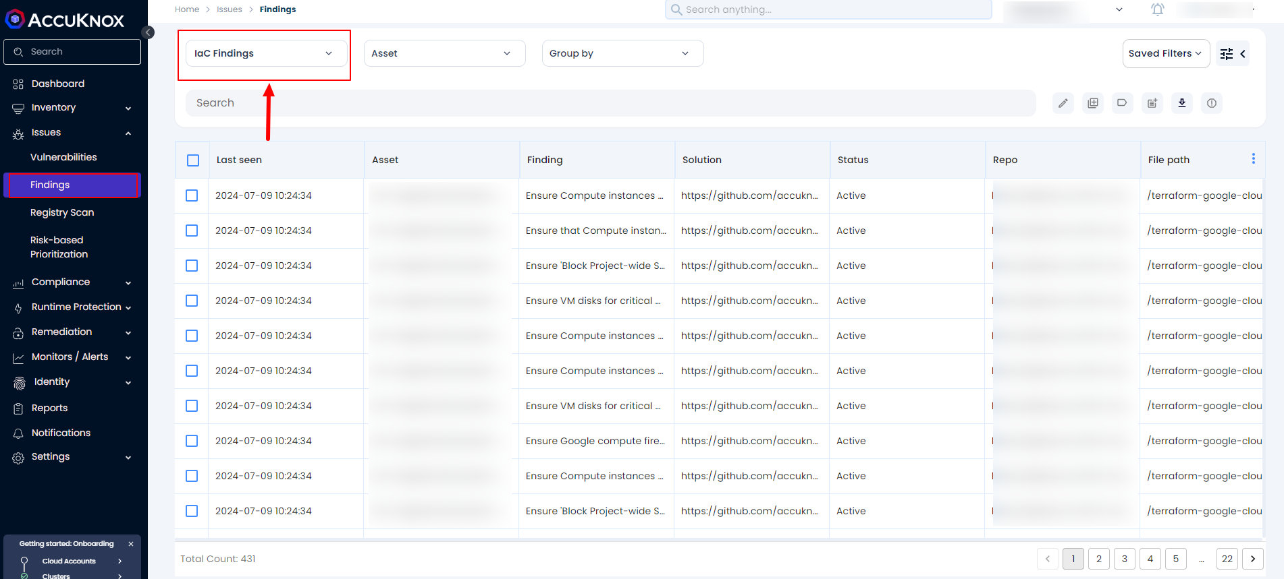Click the tag label icon
The width and height of the screenshot is (1284, 579).
(1122, 103)
